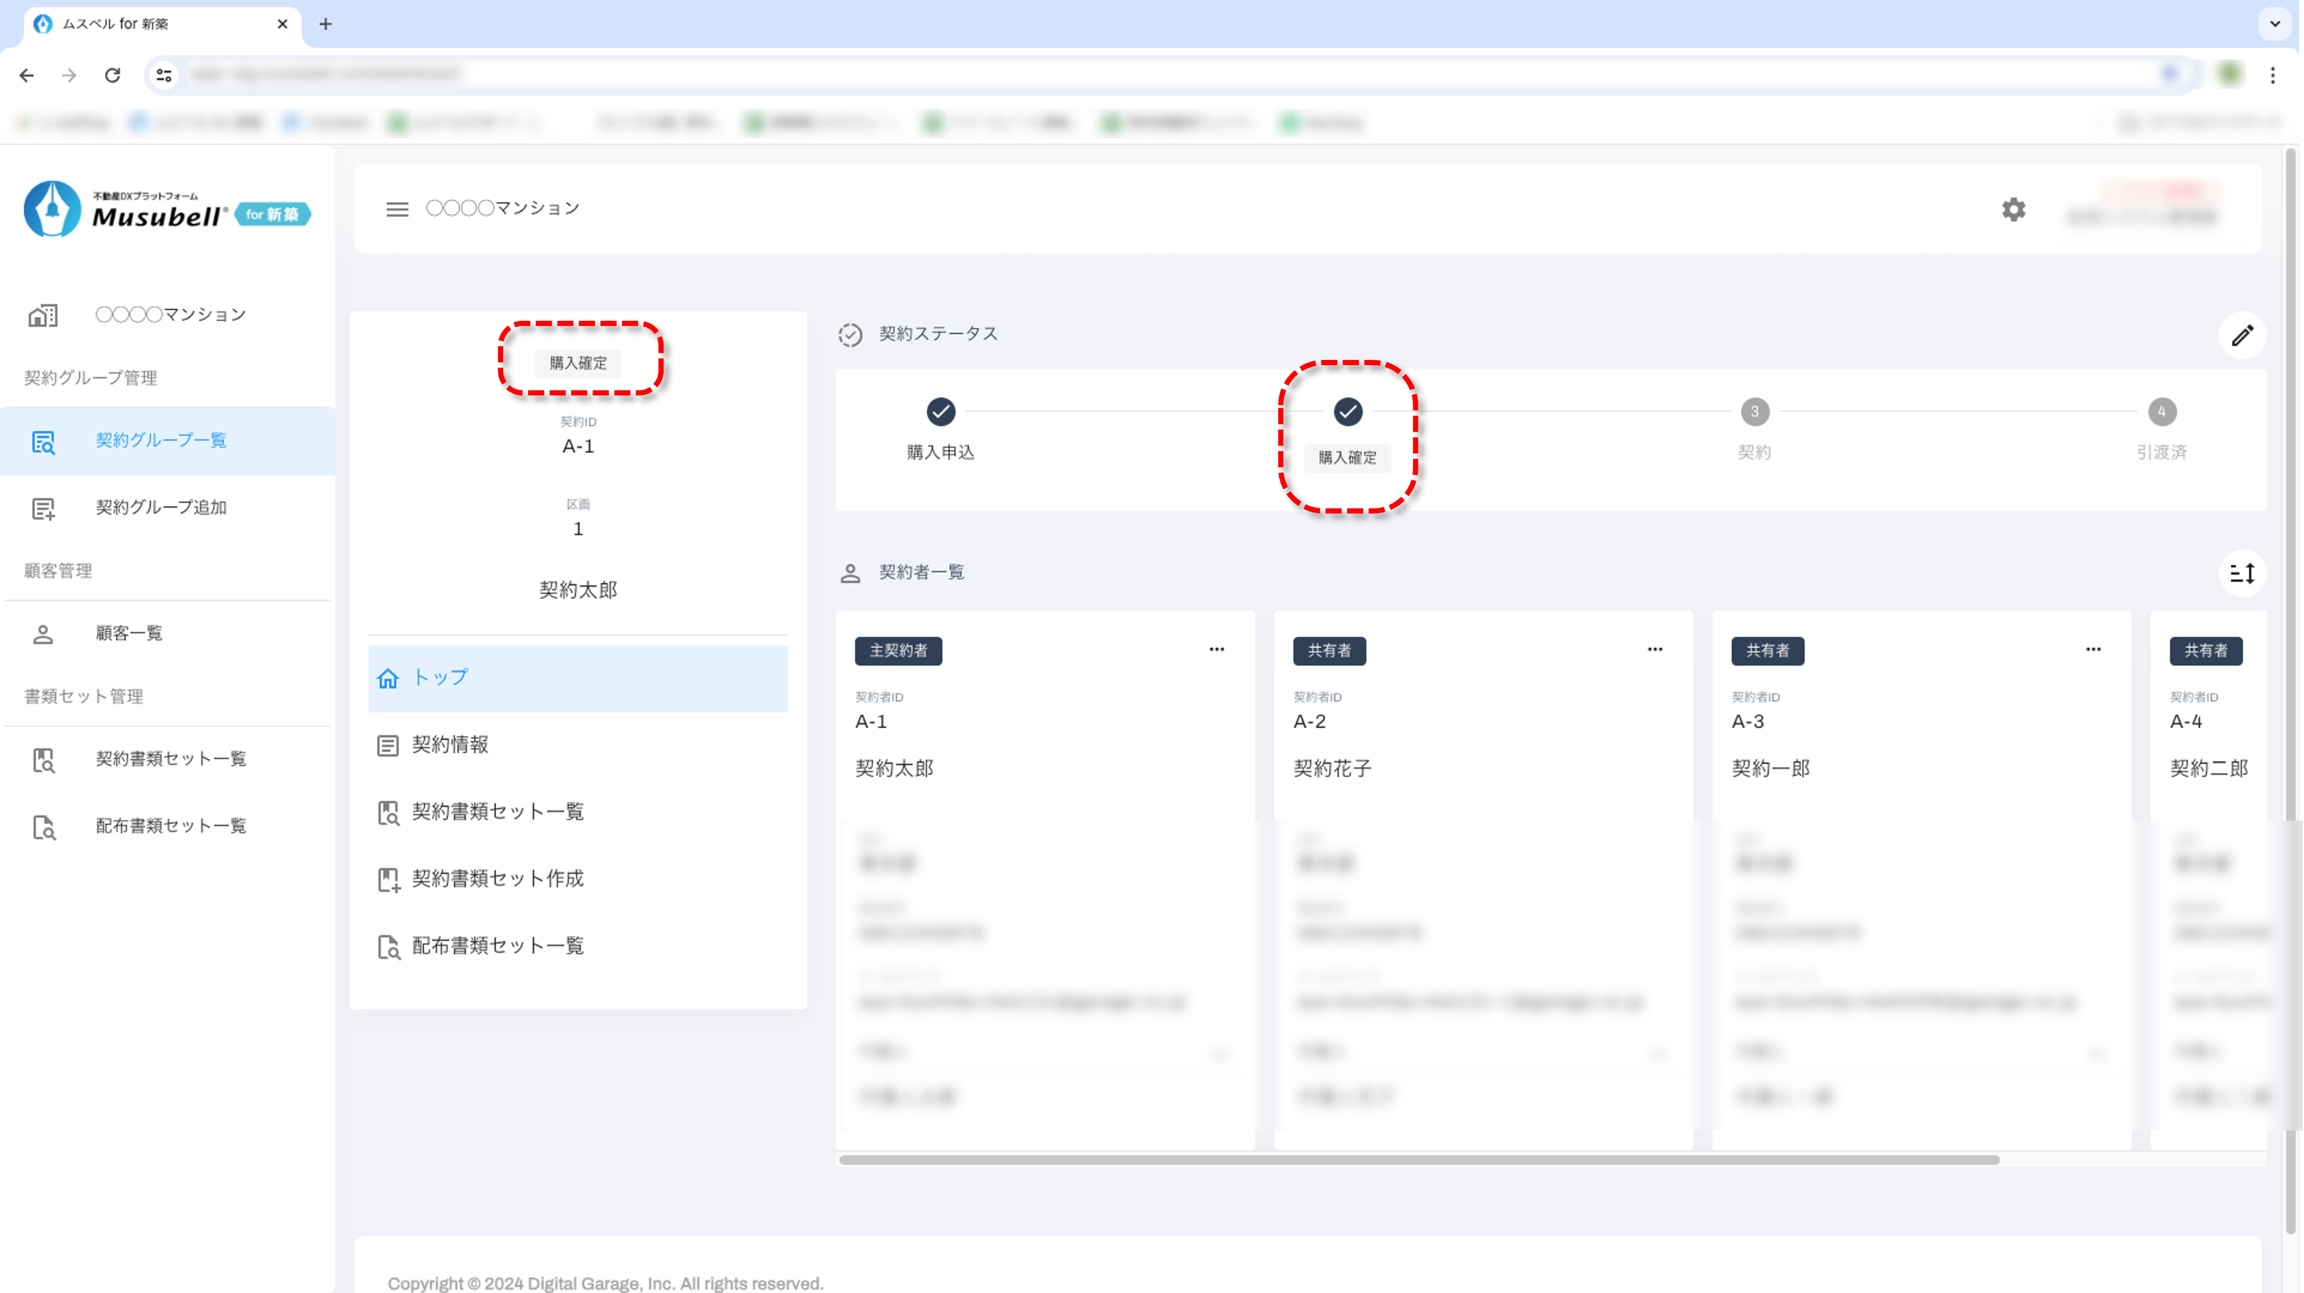Open three-dot menu on 契約花子 card
The image size is (2304, 1293).
[x=1654, y=649]
